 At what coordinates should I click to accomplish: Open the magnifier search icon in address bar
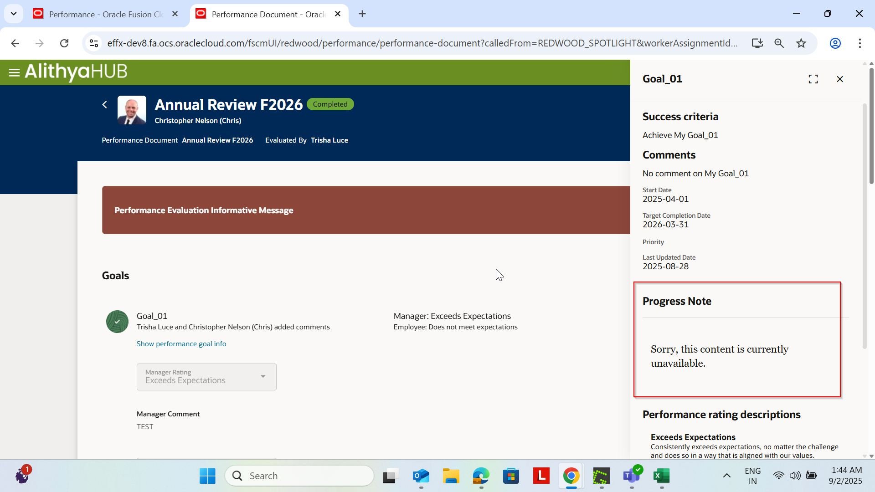click(779, 43)
